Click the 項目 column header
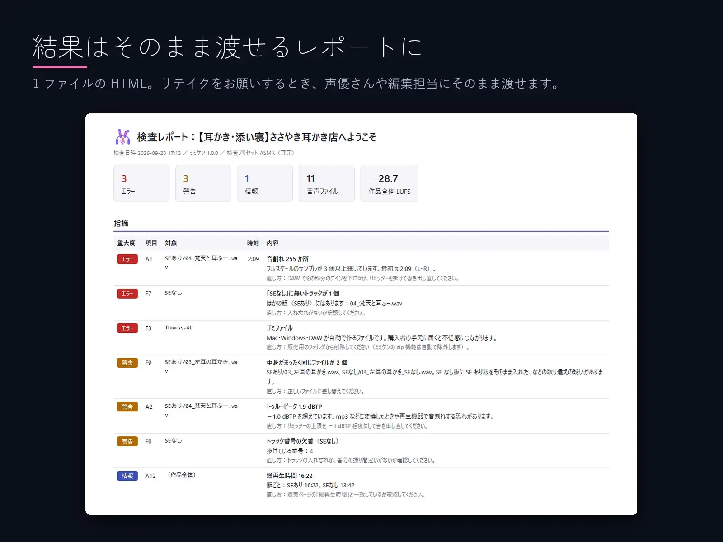Viewport: 723px width, 542px height. click(151, 243)
